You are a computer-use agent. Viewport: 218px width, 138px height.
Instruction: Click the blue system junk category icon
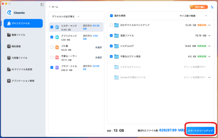click(x=57, y=27)
